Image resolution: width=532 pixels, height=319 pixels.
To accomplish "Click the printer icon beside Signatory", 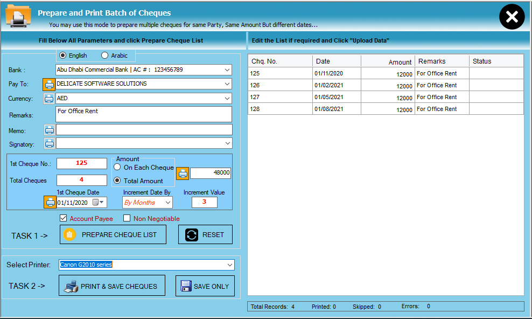I will click(49, 143).
